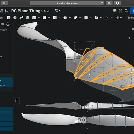Open the ghost-shaped browser extension

[x=109, y=3]
